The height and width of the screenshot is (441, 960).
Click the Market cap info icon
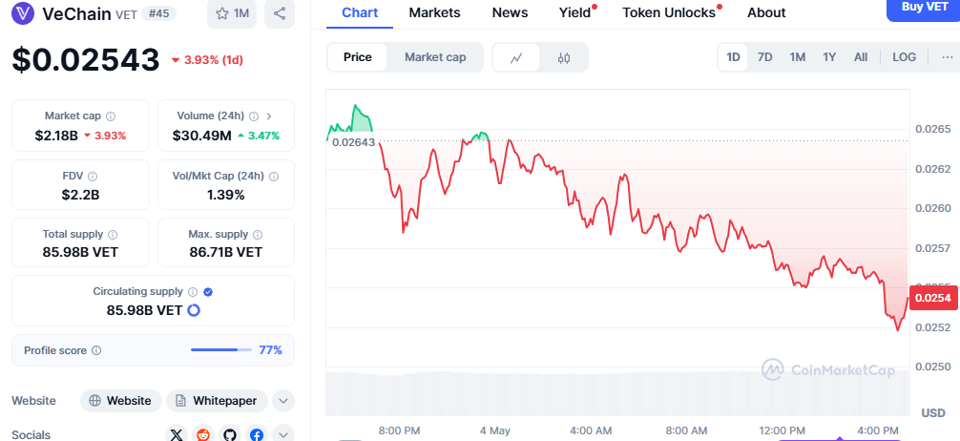pyautogui.click(x=111, y=115)
